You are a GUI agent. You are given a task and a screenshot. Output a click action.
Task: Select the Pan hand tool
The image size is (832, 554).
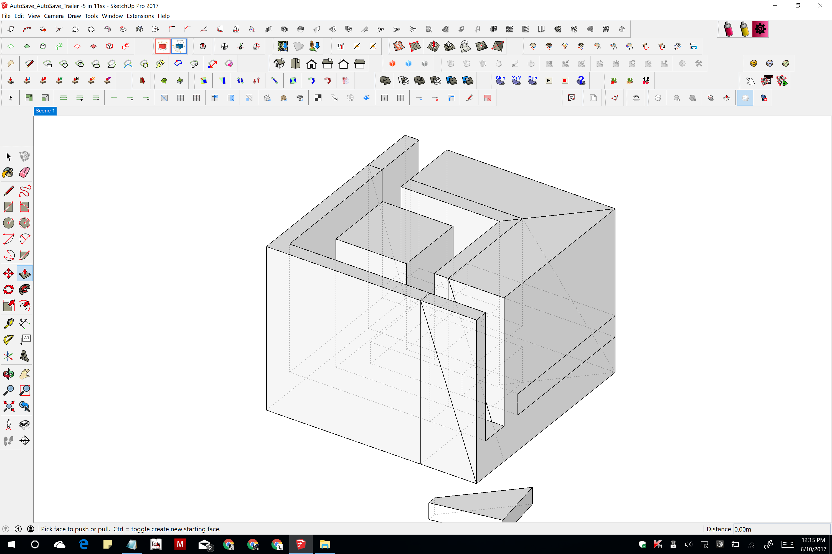[x=24, y=374]
